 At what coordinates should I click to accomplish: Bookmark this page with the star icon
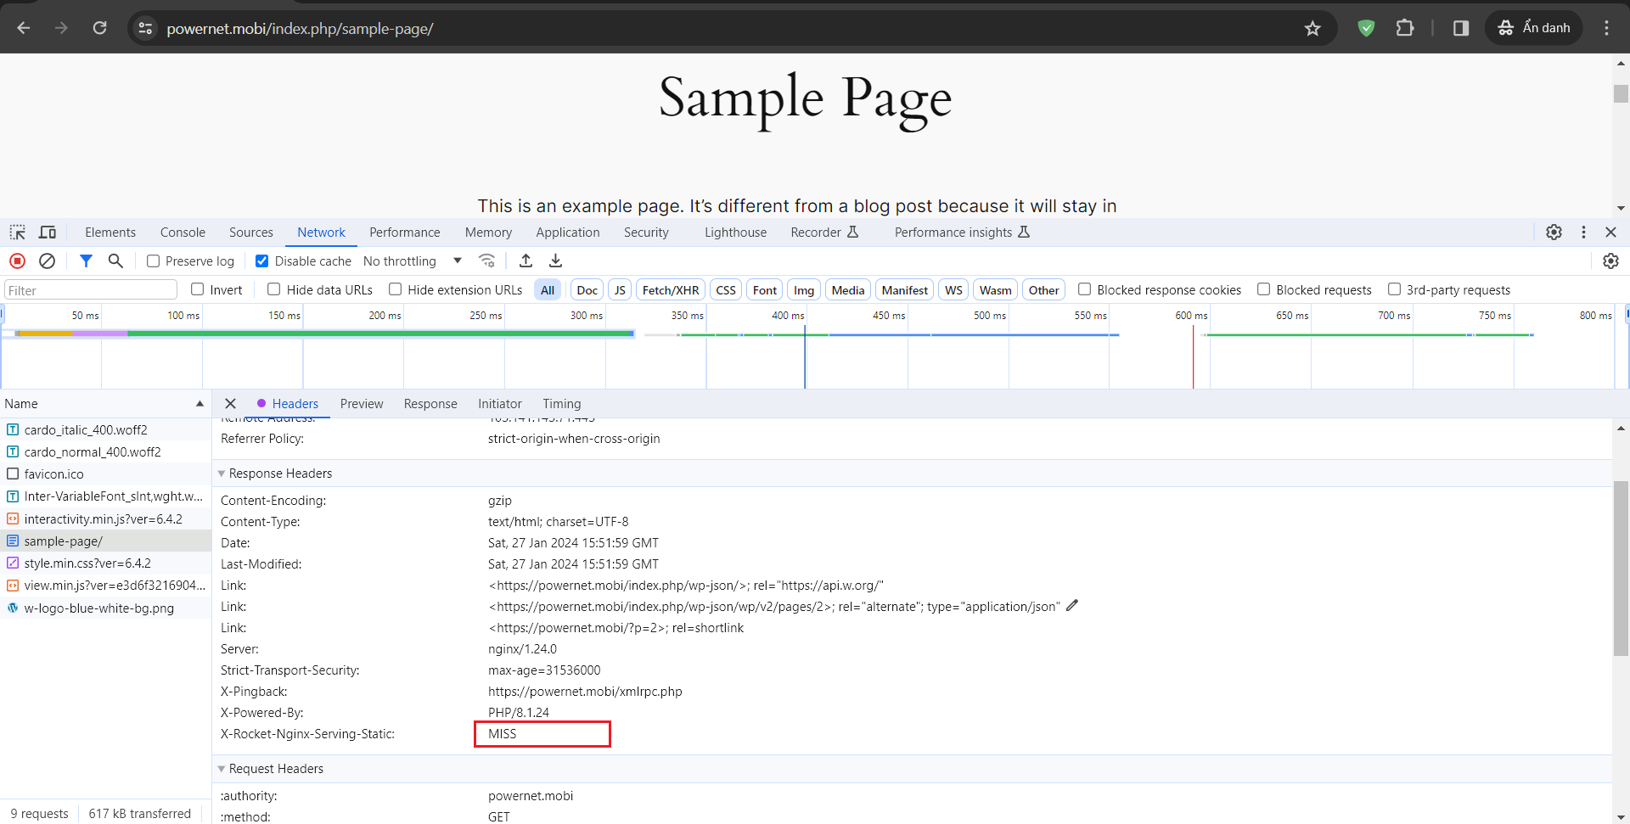[1312, 28]
